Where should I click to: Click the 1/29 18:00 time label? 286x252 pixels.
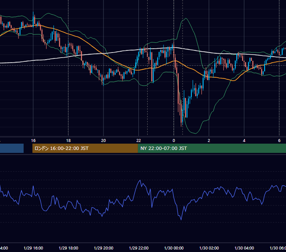pos(69,248)
